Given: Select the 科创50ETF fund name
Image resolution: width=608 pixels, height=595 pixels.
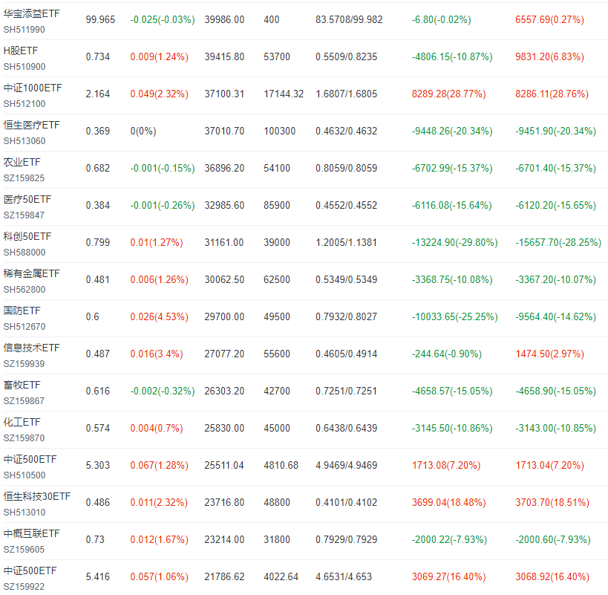Looking at the screenshot, I should pos(27,237).
